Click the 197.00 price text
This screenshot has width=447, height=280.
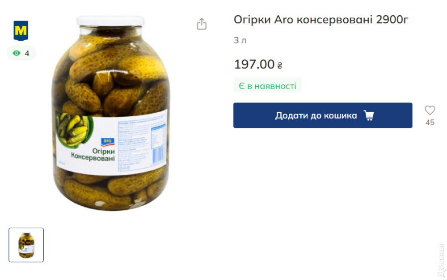254,64
